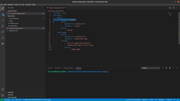The height and width of the screenshot is (101, 180).
Task: Click the main* git branch in status bar
Action: pos(8,100)
